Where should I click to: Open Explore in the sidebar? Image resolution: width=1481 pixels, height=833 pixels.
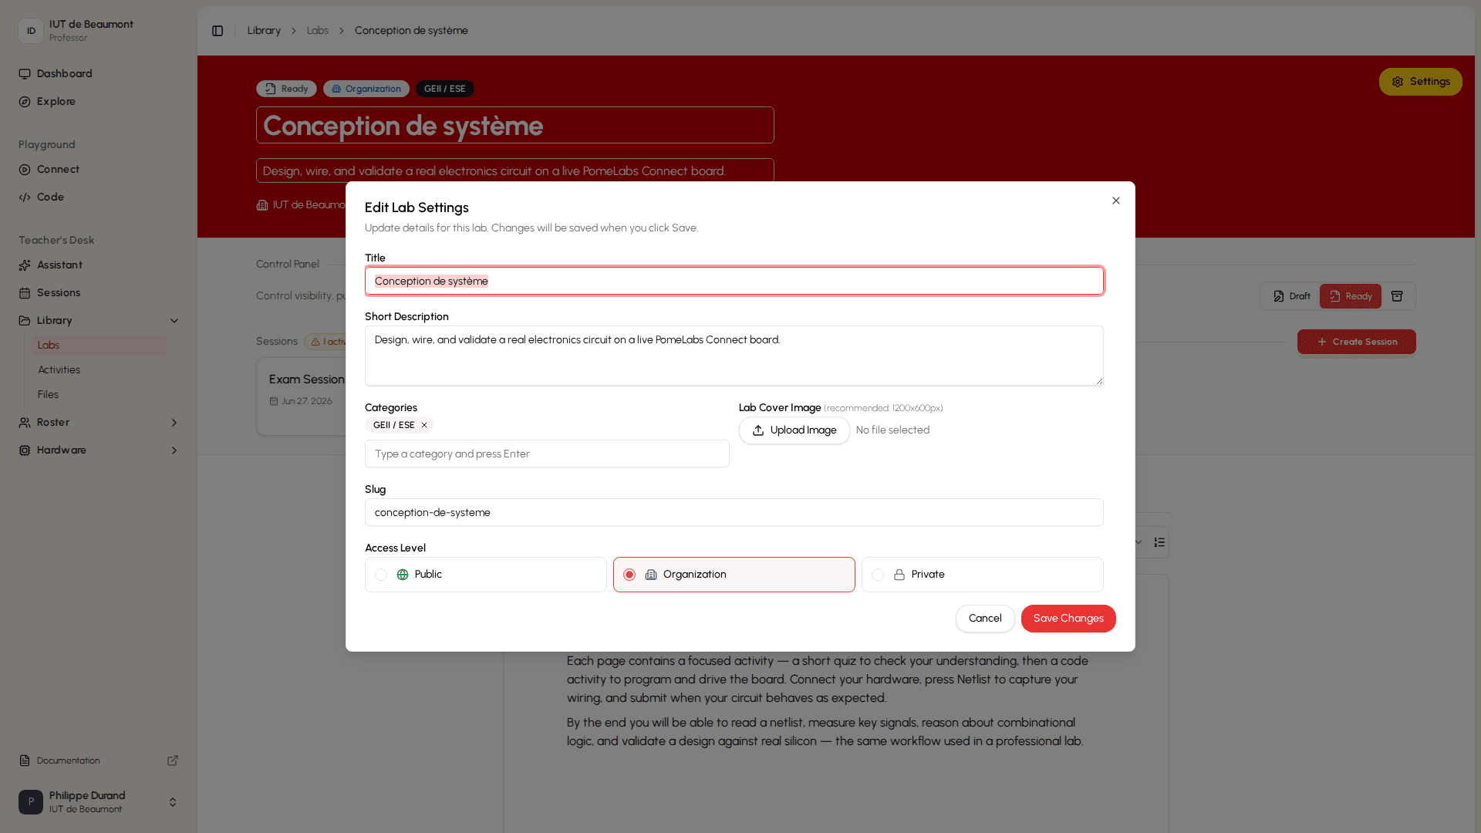(99, 102)
